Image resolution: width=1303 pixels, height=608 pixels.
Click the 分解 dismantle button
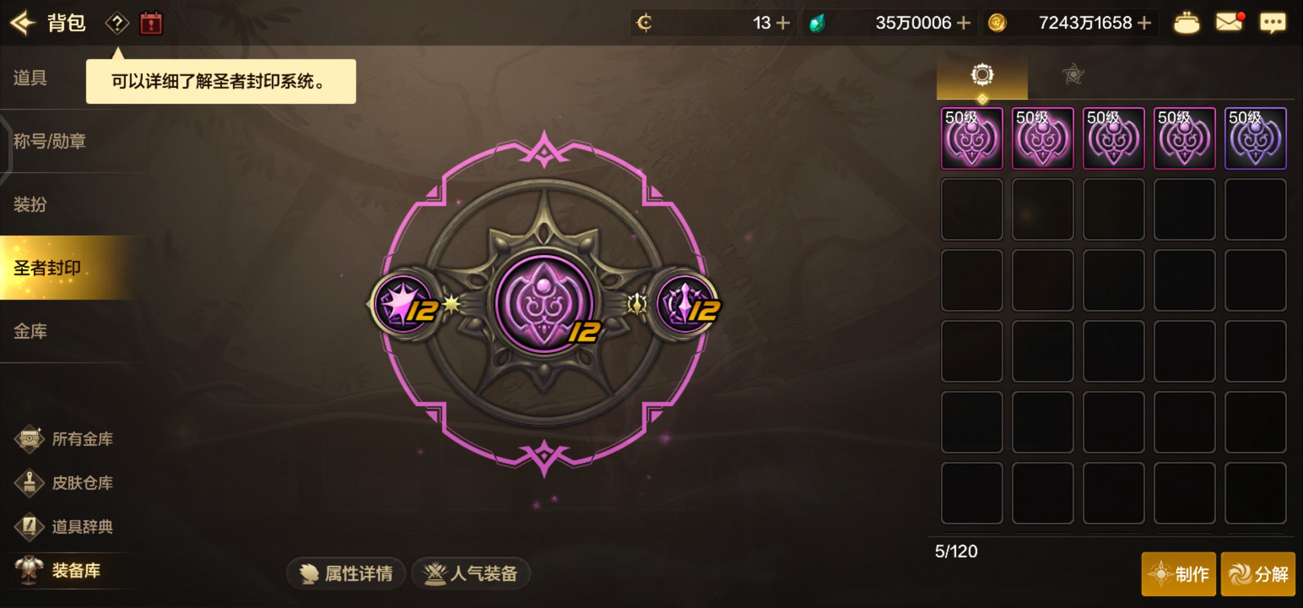tap(1258, 574)
